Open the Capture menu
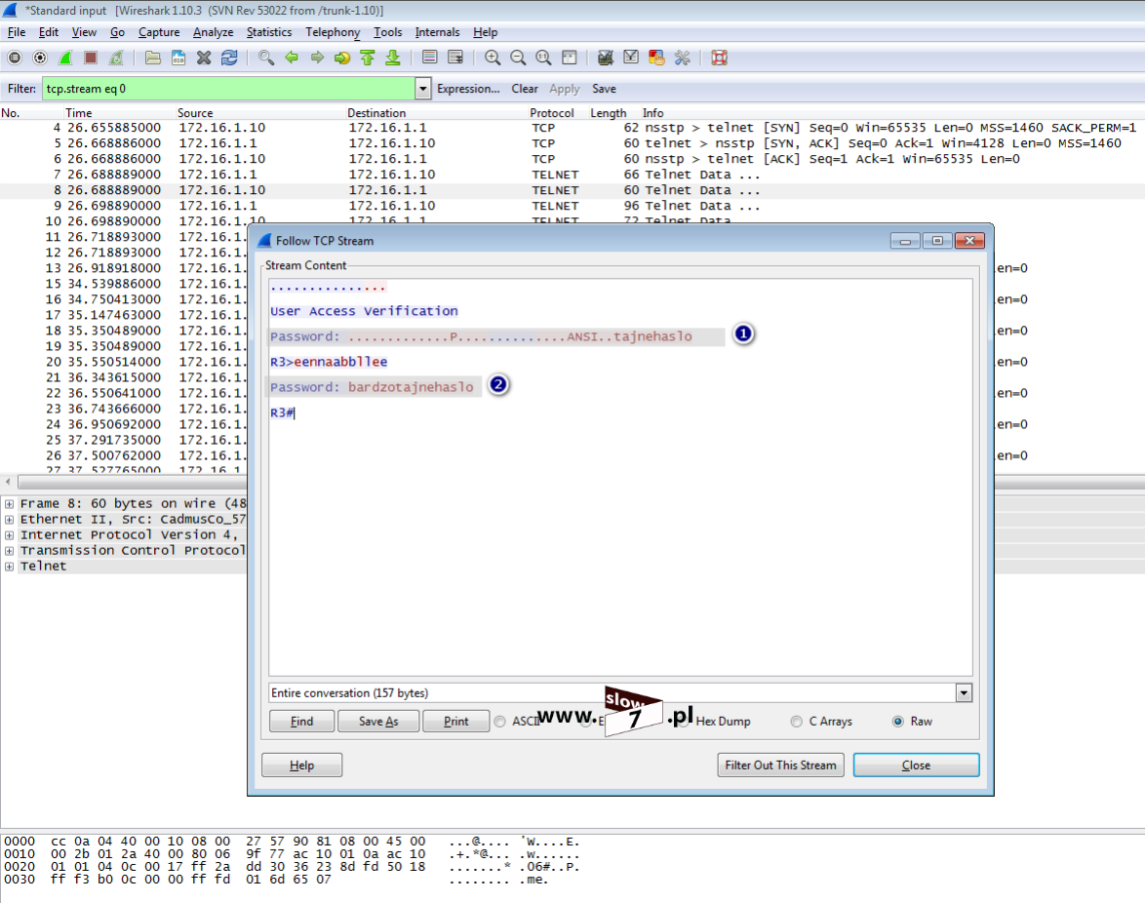 159,32
